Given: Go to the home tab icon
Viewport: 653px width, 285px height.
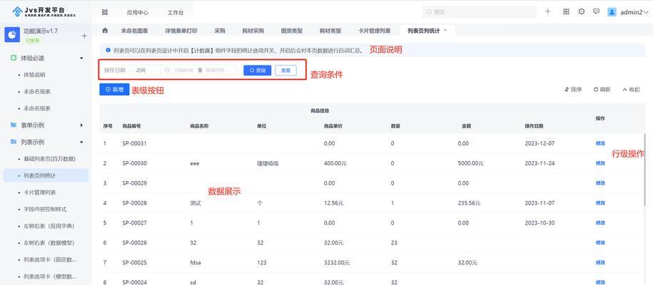Looking at the screenshot, I should click(105, 31).
